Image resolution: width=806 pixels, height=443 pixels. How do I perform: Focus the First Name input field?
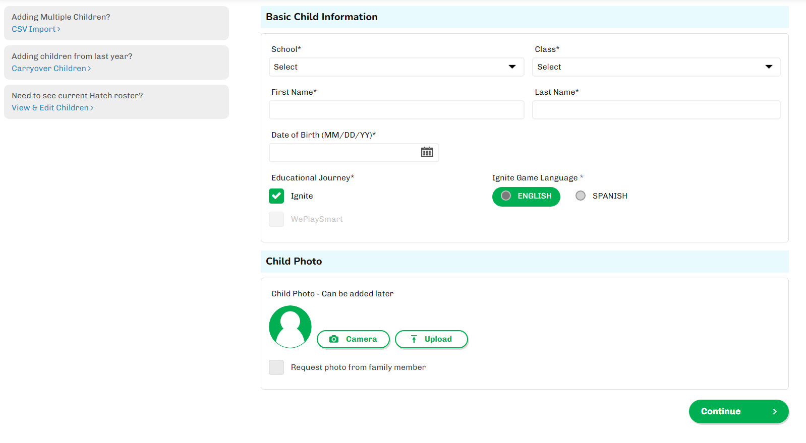point(396,110)
